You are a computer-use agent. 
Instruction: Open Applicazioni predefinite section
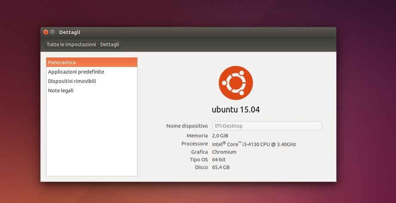click(x=92, y=72)
